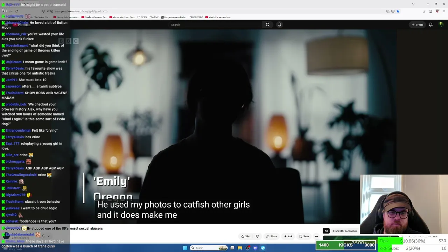Share the video
This screenshot has height=252, width=448.
pyautogui.click(x=272, y=236)
